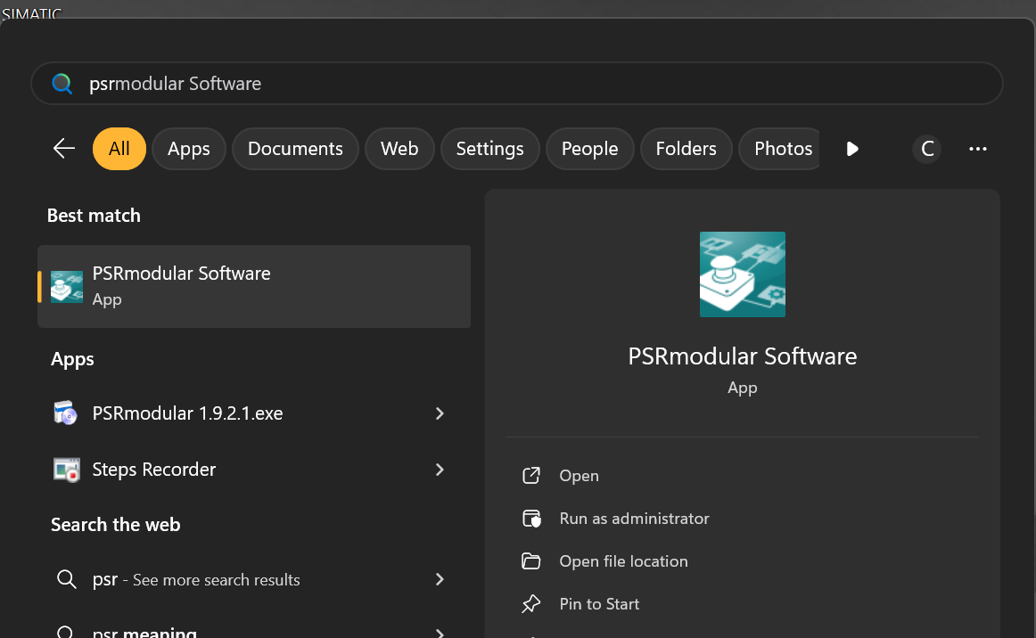Select Steps Recorder app result
1036x638 pixels.
pyautogui.click(x=254, y=470)
